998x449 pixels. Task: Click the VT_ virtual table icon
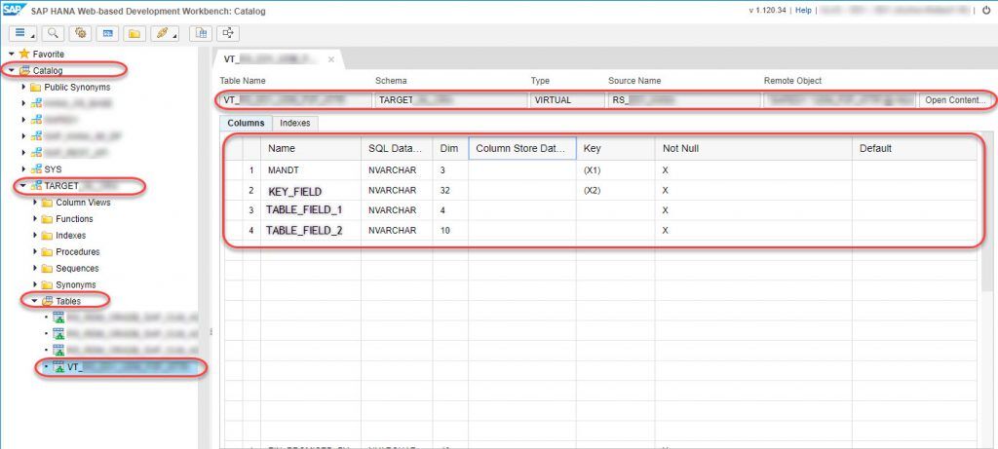pyautogui.click(x=58, y=367)
